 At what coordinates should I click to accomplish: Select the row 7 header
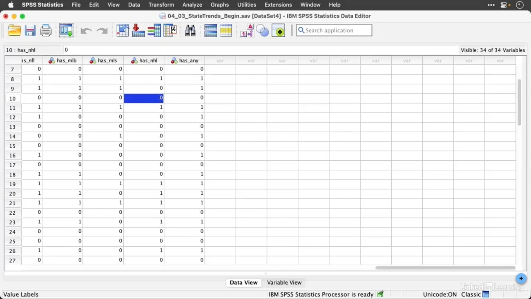tap(13, 70)
